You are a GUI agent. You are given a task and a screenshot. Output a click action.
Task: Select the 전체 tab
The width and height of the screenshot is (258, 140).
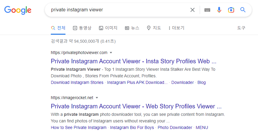(58, 28)
